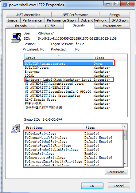136x193 pixels.
Task: Click the RING\win7 user name
Action: (x=46, y=33)
